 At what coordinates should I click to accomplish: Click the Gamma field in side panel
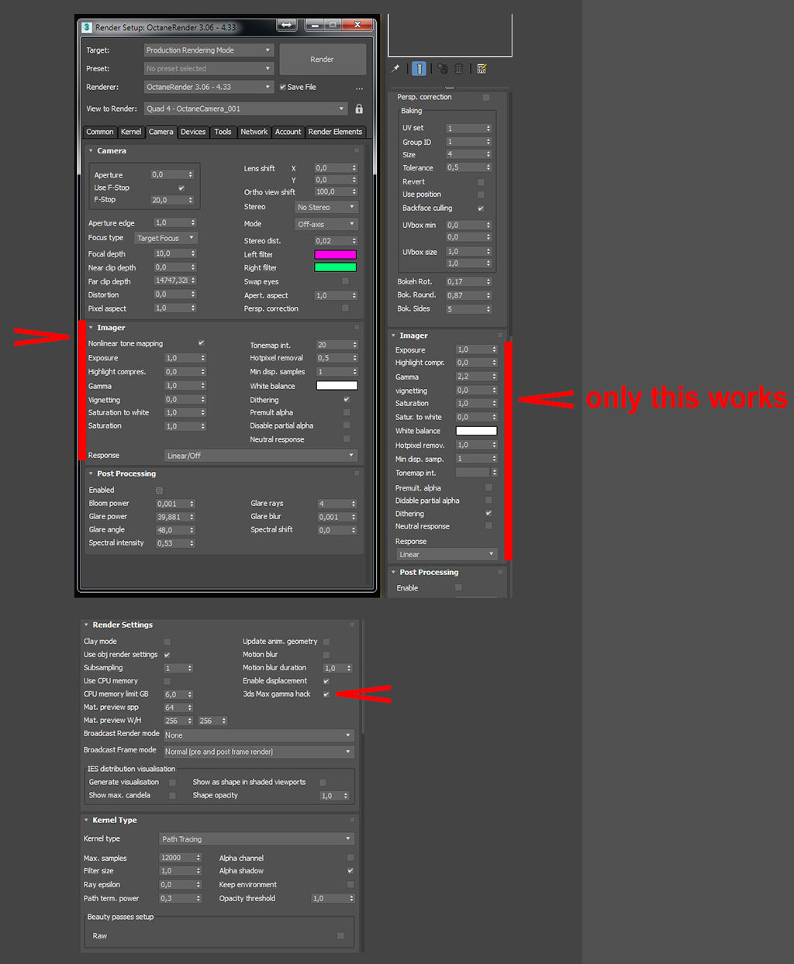(x=472, y=377)
